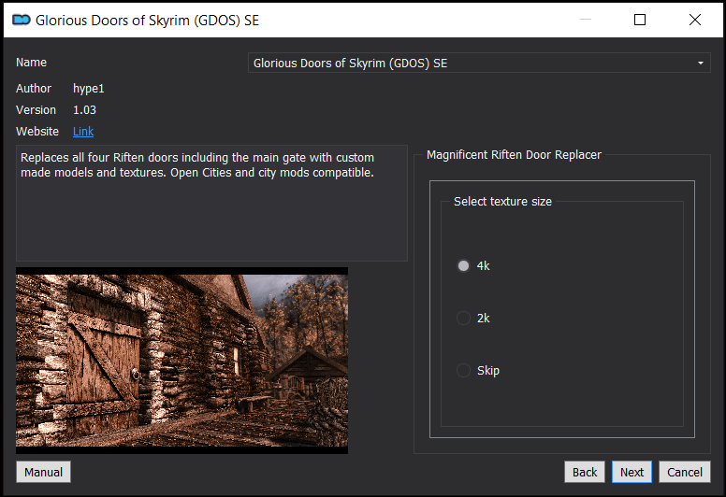Open the Website Link
Screen dimensions: 726x497
[83, 132]
